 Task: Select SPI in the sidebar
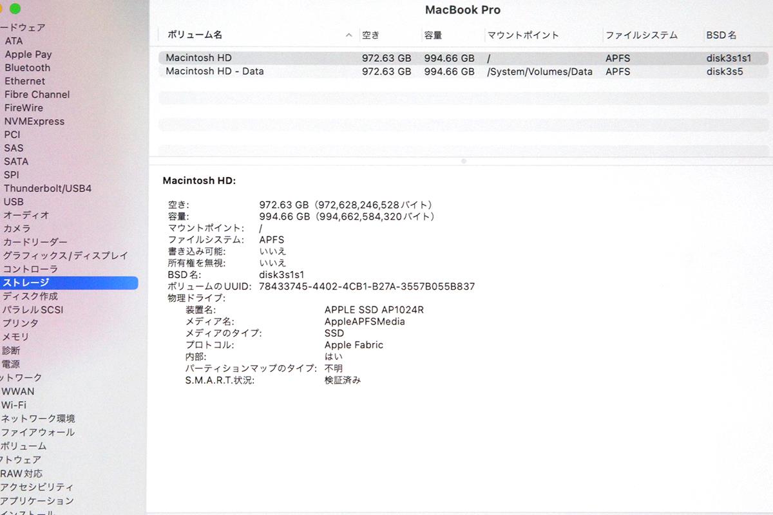coord(12,175)
